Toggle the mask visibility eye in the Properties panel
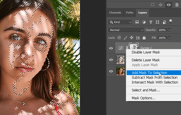This screenshot has width=181, height=115. (169, 5)
